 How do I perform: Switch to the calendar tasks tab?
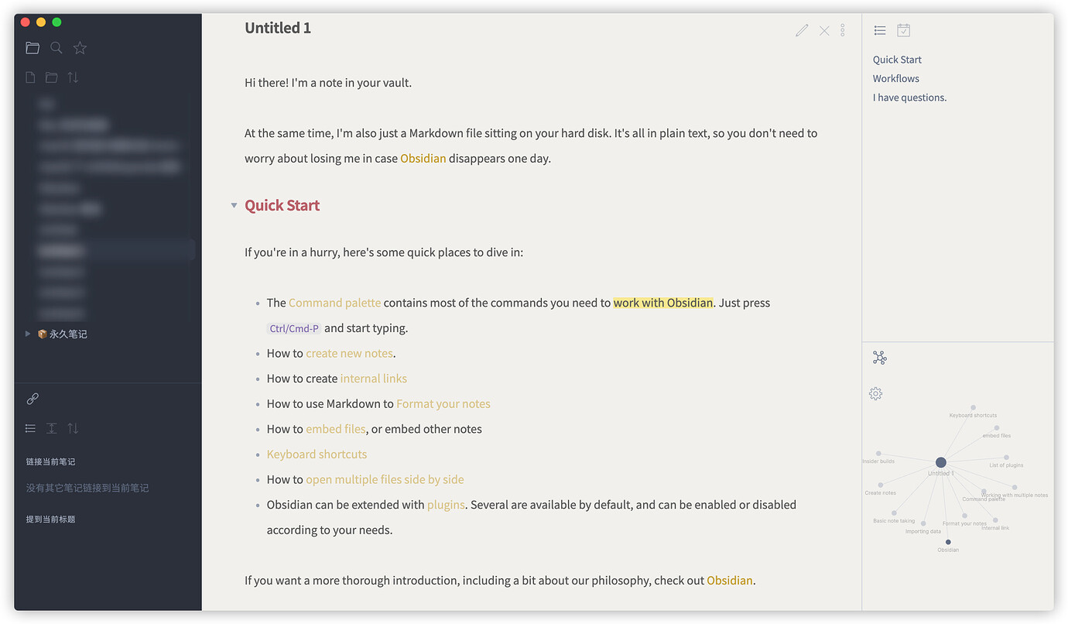(903, 30)
